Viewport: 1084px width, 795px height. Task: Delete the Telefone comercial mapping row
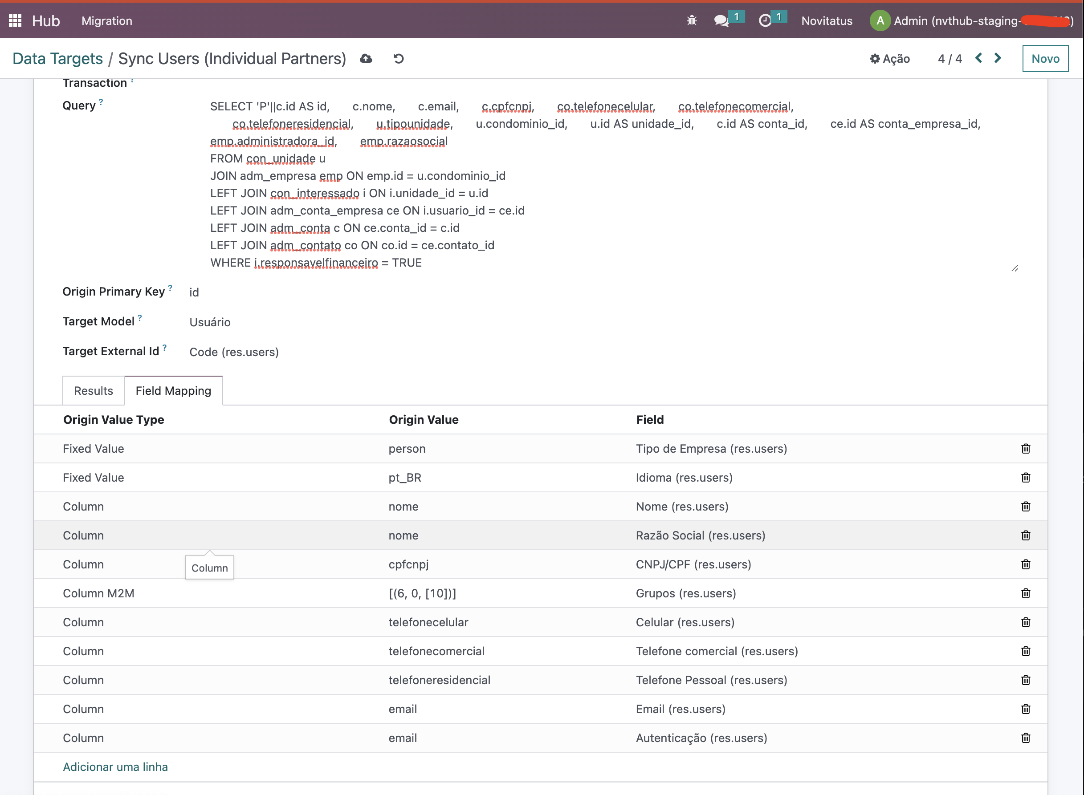point(1026,651)
